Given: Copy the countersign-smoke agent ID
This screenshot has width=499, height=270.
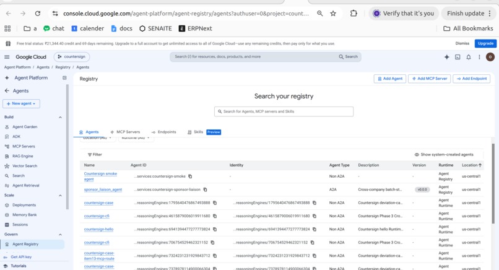Looking at the screenshot, I should point(190,176).
